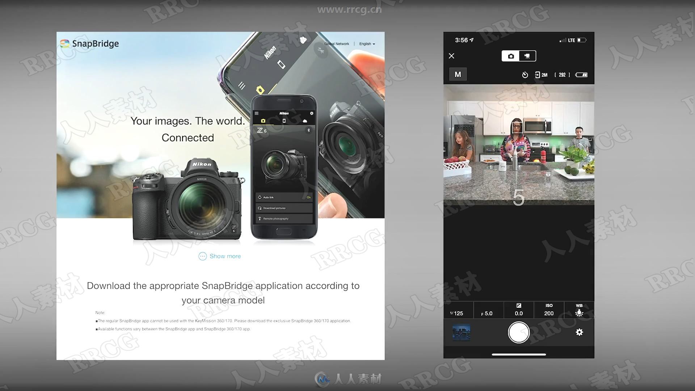Close the remote photography screen with X

click(x=451, y=56)
